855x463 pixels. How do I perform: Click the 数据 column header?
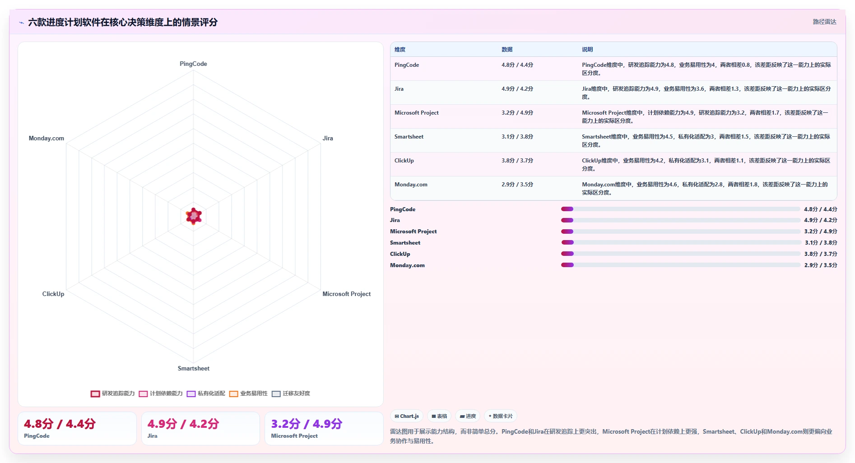(507, 50)
